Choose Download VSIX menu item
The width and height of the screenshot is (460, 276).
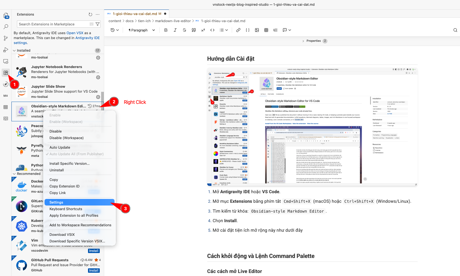pos(62,235)
